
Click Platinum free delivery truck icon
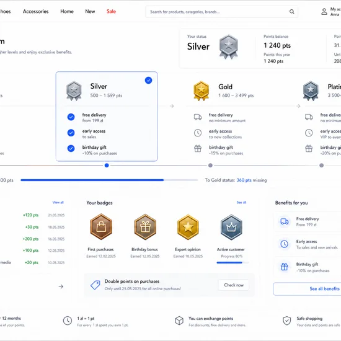(309, 117)
